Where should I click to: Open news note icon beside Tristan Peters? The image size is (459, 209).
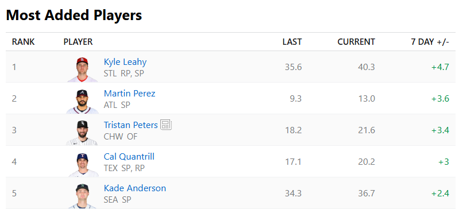tap(166, 125)
